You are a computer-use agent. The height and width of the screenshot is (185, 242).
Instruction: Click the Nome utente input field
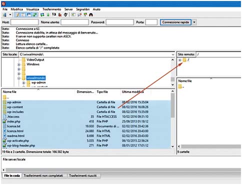coord(74,22)
